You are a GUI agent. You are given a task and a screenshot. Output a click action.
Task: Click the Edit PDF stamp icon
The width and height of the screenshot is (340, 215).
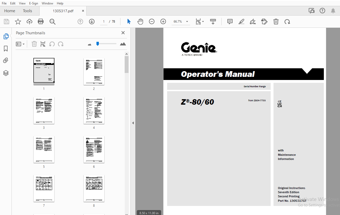(x=264, y=22)
